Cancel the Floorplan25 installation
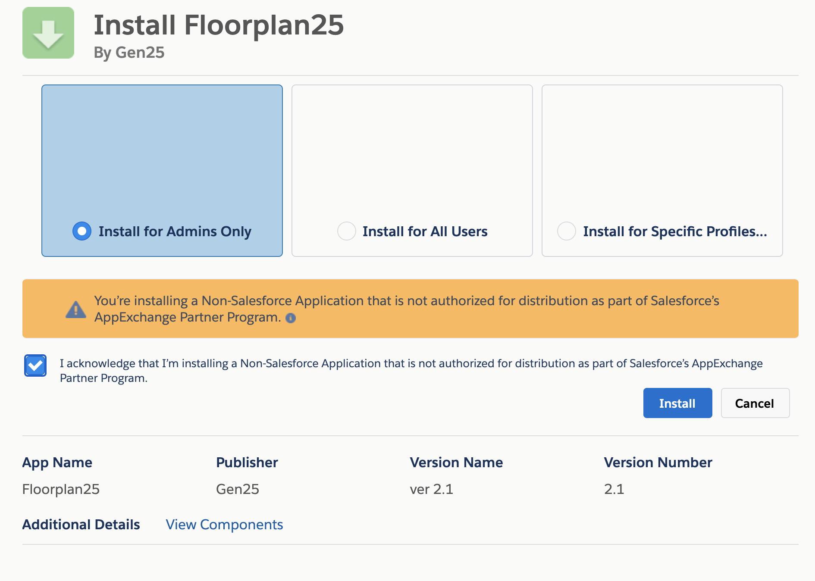The image size is (815, 581). click(755, 403)
